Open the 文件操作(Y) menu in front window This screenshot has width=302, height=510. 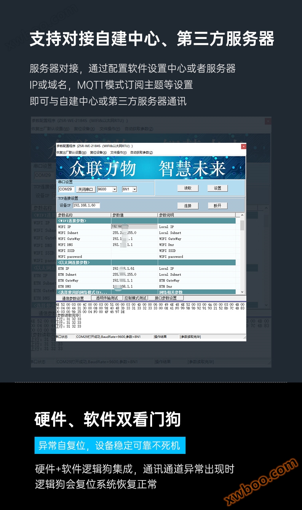[x=118, y=153]
